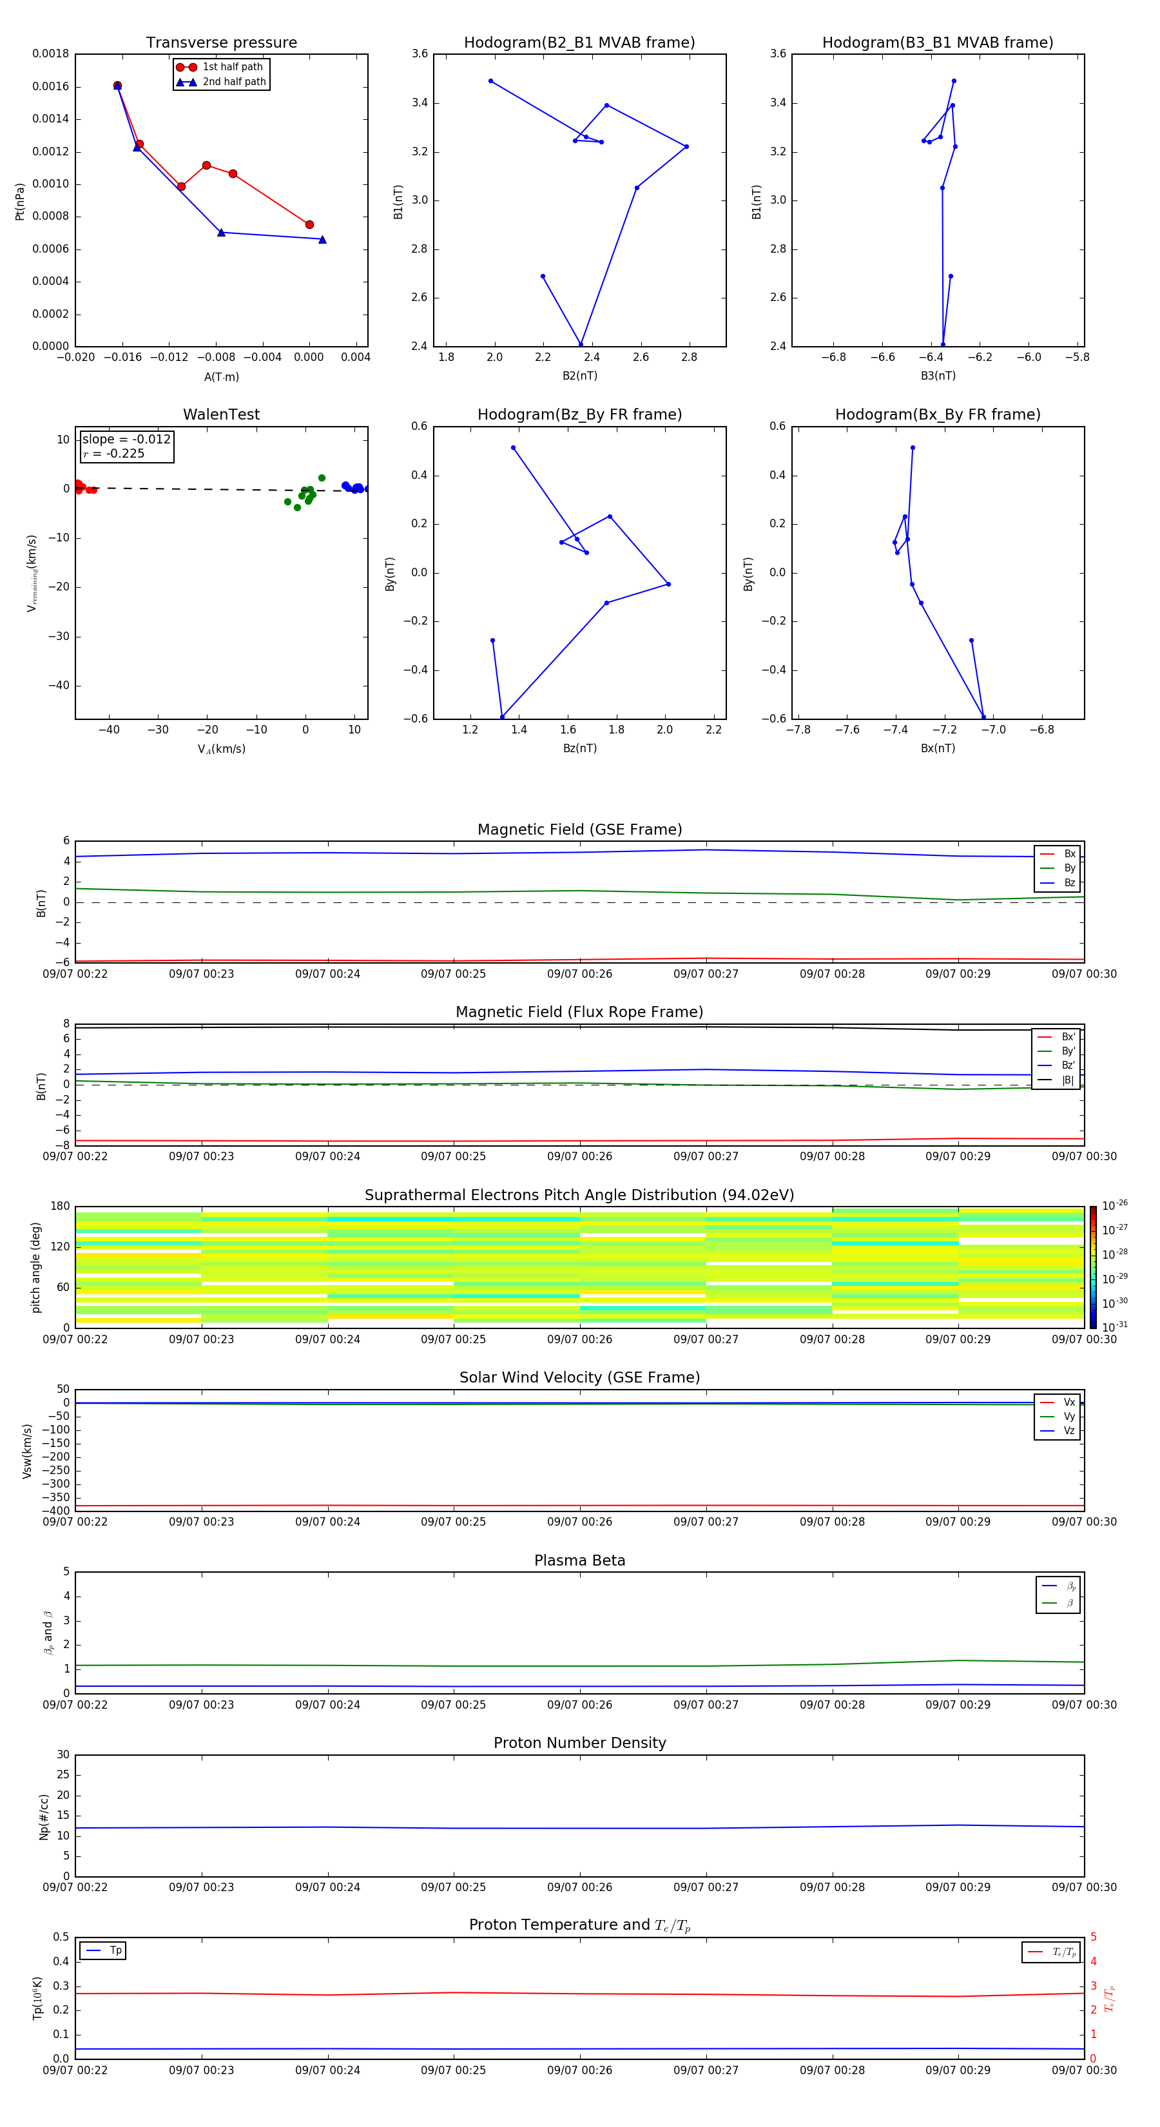This screenshot has height=2127, width=1160.
Task: Click the red circle marker beside '1st half path'
Action: pyautogui.click(x=186, y=67)
